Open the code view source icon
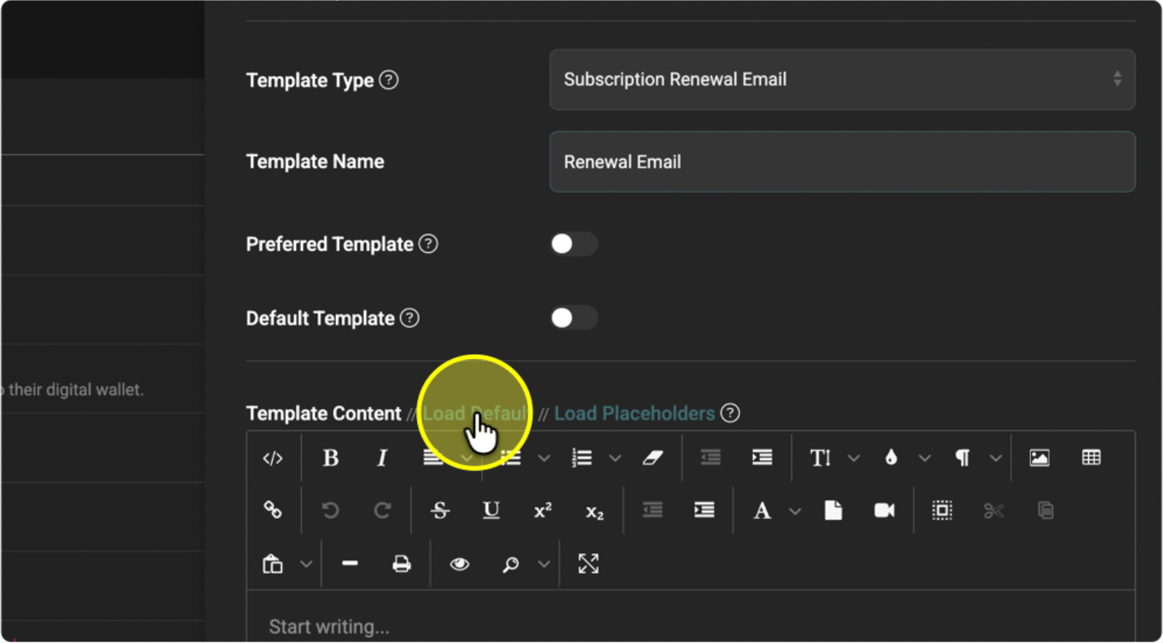The height and width of the screenshot is (643, 1163). pyautogui.click(x=273, y=458)
